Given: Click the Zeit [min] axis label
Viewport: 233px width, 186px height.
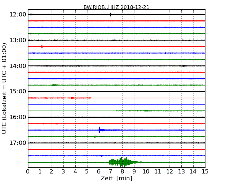Looking at the screenshot, I should (116, 178).
